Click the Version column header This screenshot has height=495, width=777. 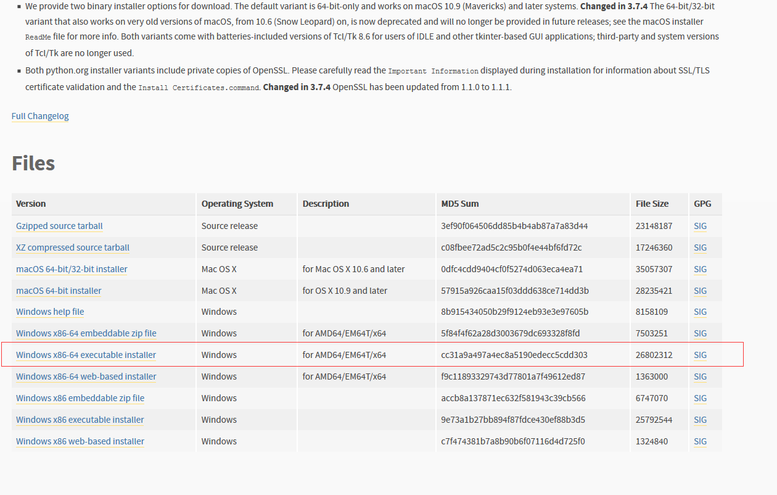pyautogui.click(x=31, y=204)
